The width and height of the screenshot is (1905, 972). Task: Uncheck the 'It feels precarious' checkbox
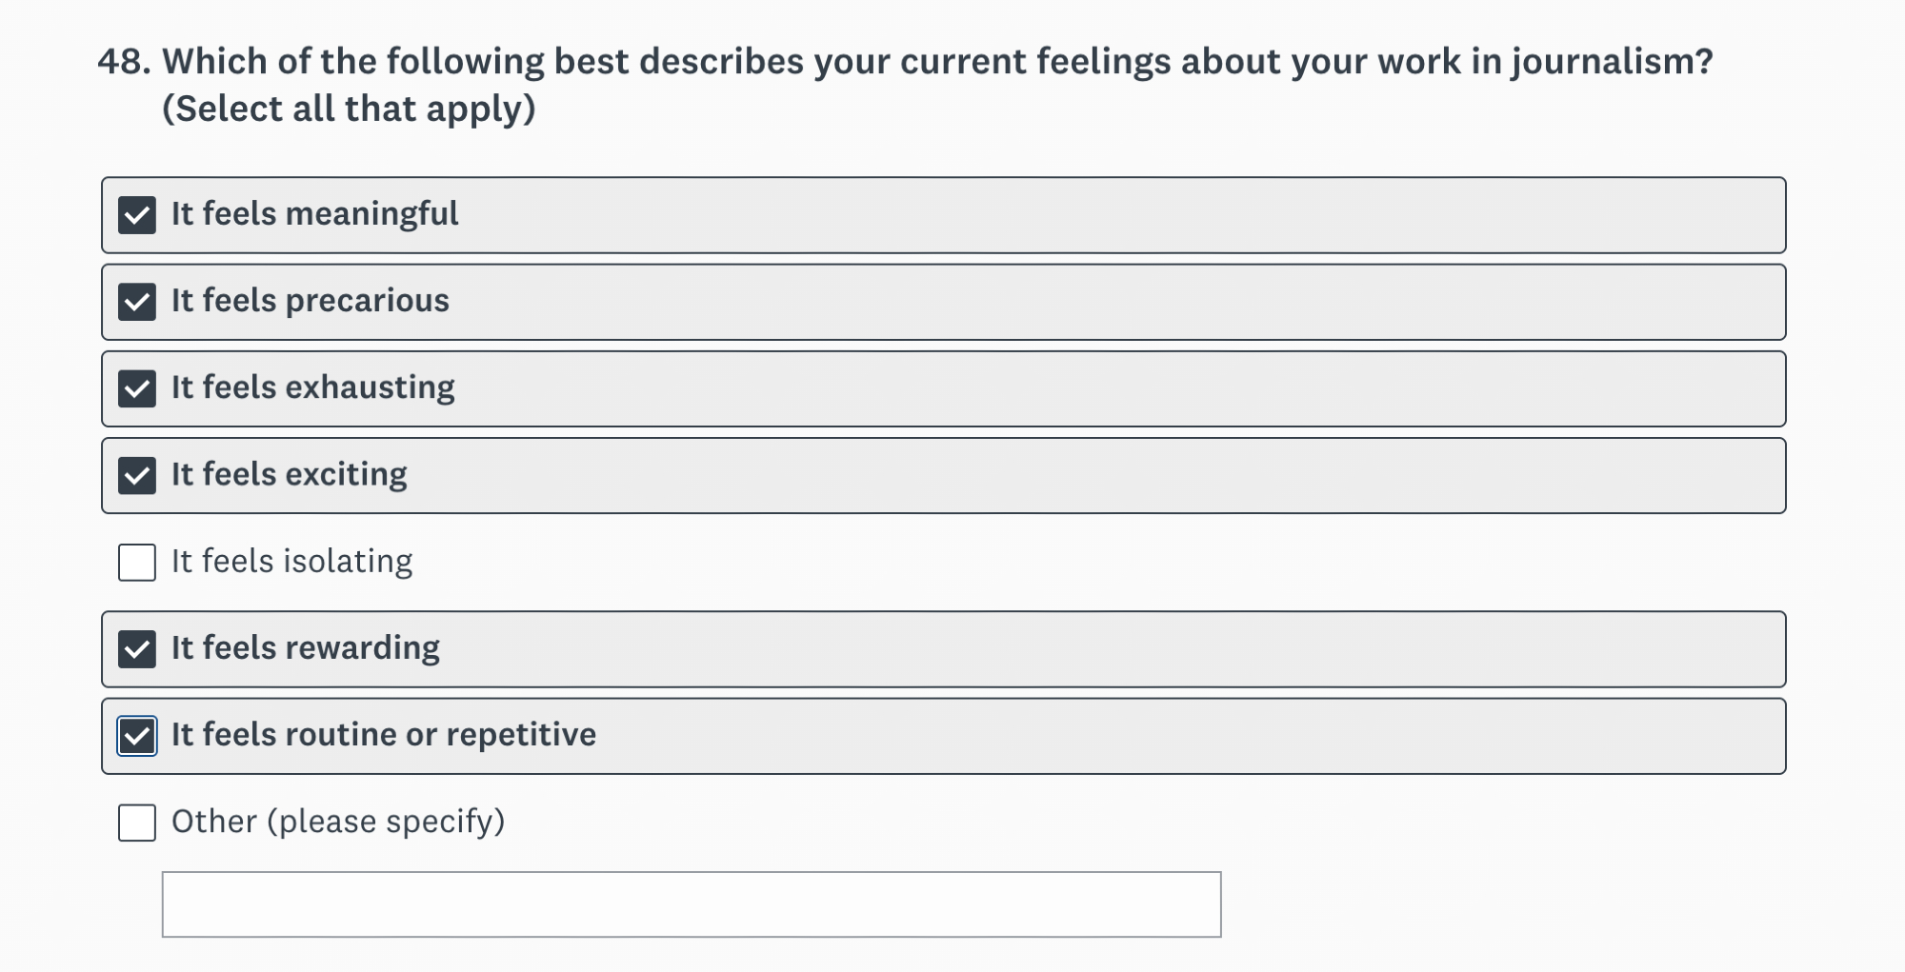[x=137, y=302]
